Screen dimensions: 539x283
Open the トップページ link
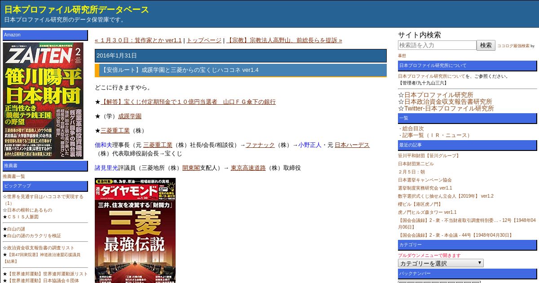(x=204, y=40)
